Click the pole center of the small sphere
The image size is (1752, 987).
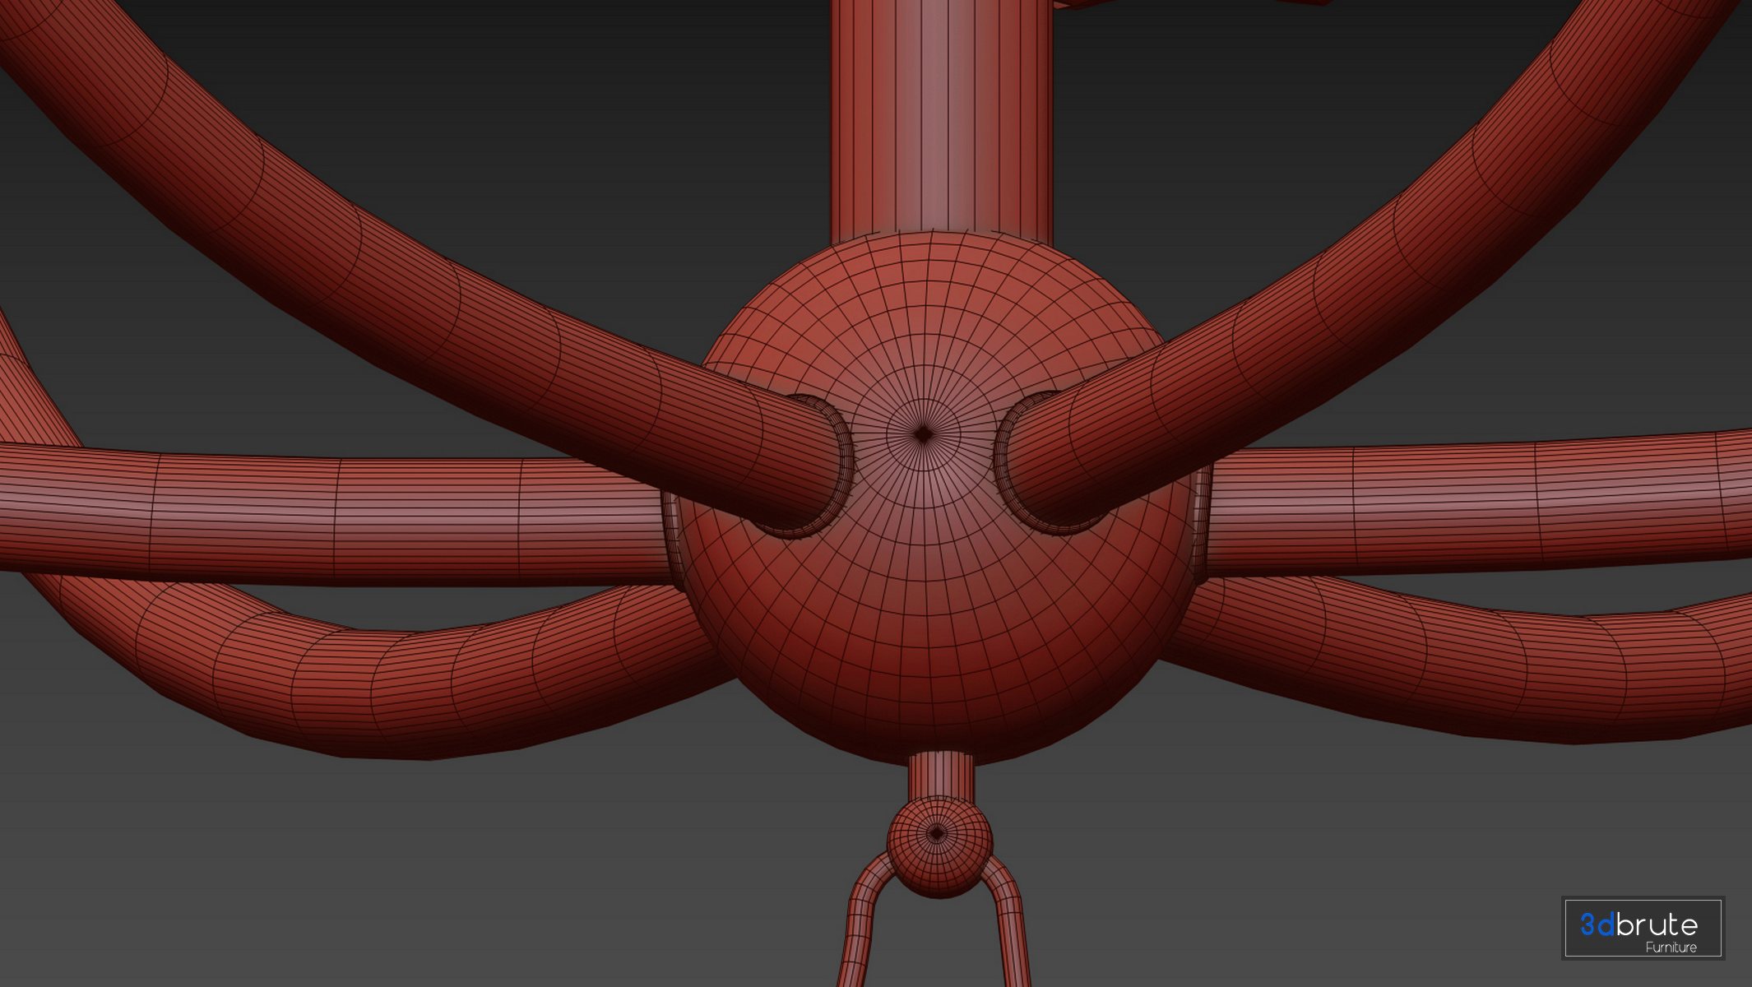coord(936,833)
